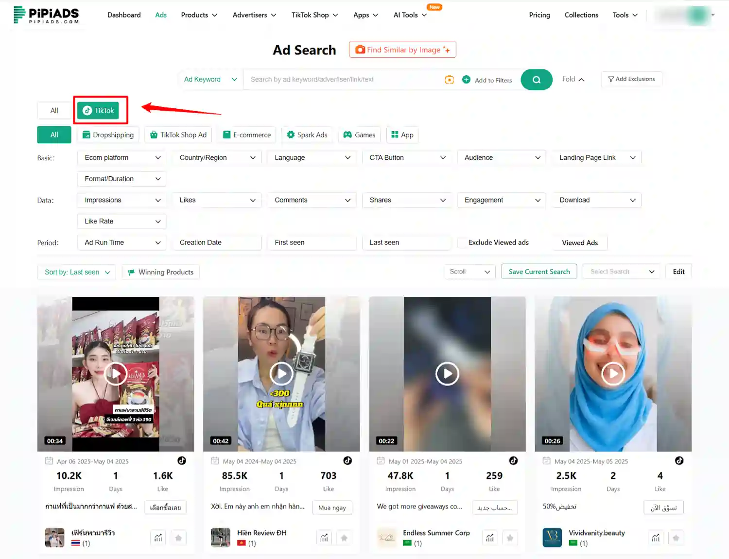Click the Add to Filters plus icon
The image size is (729, 559).
click(x=466, y=79)
